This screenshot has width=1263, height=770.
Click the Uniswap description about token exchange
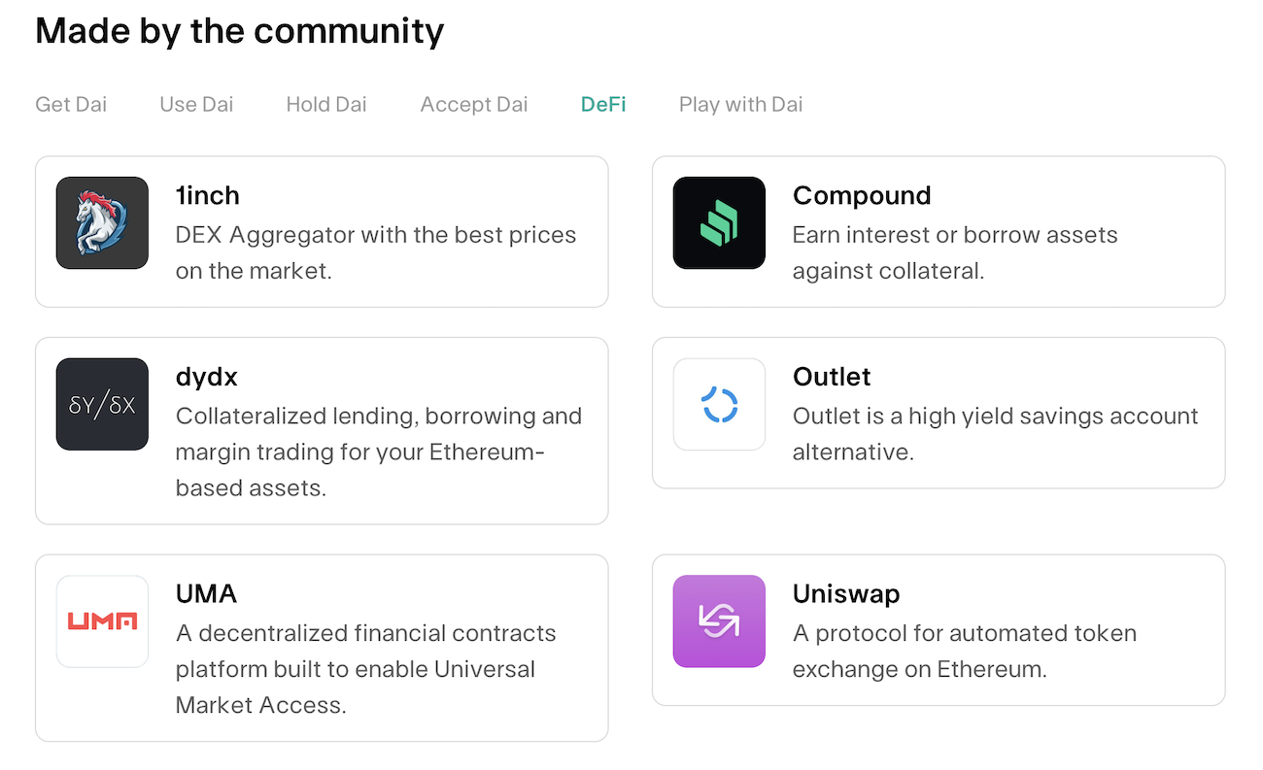pos(964,652)
